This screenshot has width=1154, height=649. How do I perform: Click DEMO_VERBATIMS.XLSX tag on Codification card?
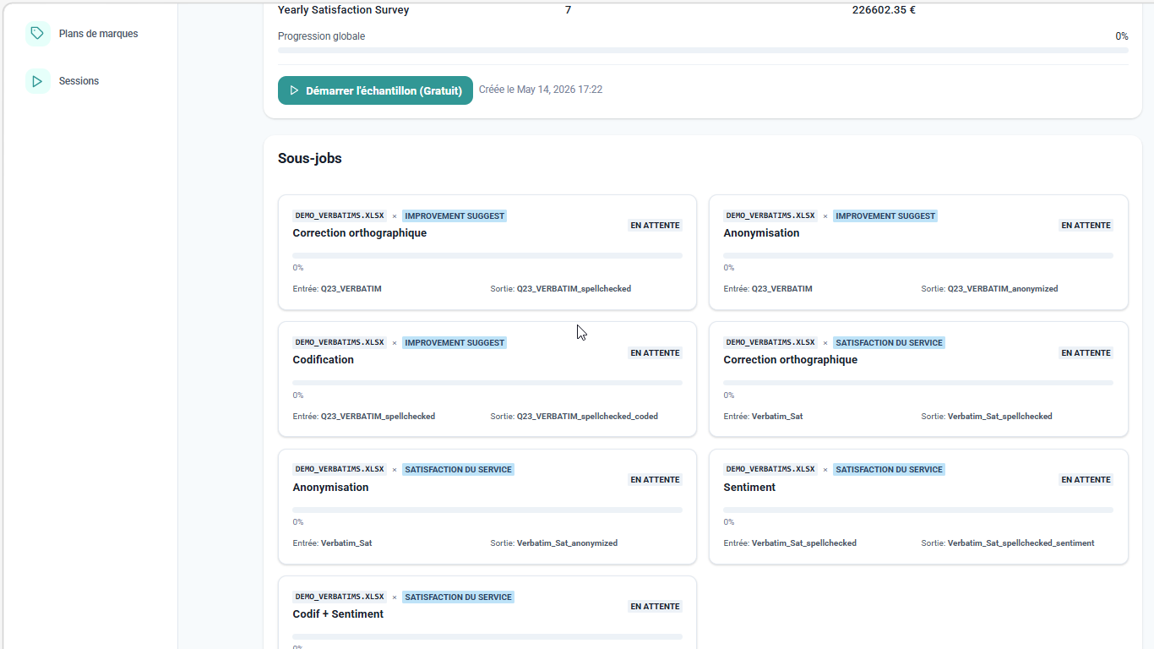[x=340, y=343]
